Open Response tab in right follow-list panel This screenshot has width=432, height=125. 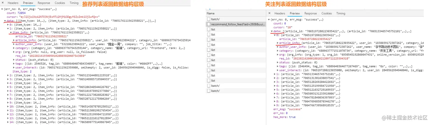tap(311, 13)
